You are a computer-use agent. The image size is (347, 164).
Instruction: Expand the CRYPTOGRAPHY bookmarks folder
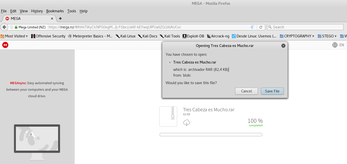(297, 36)
